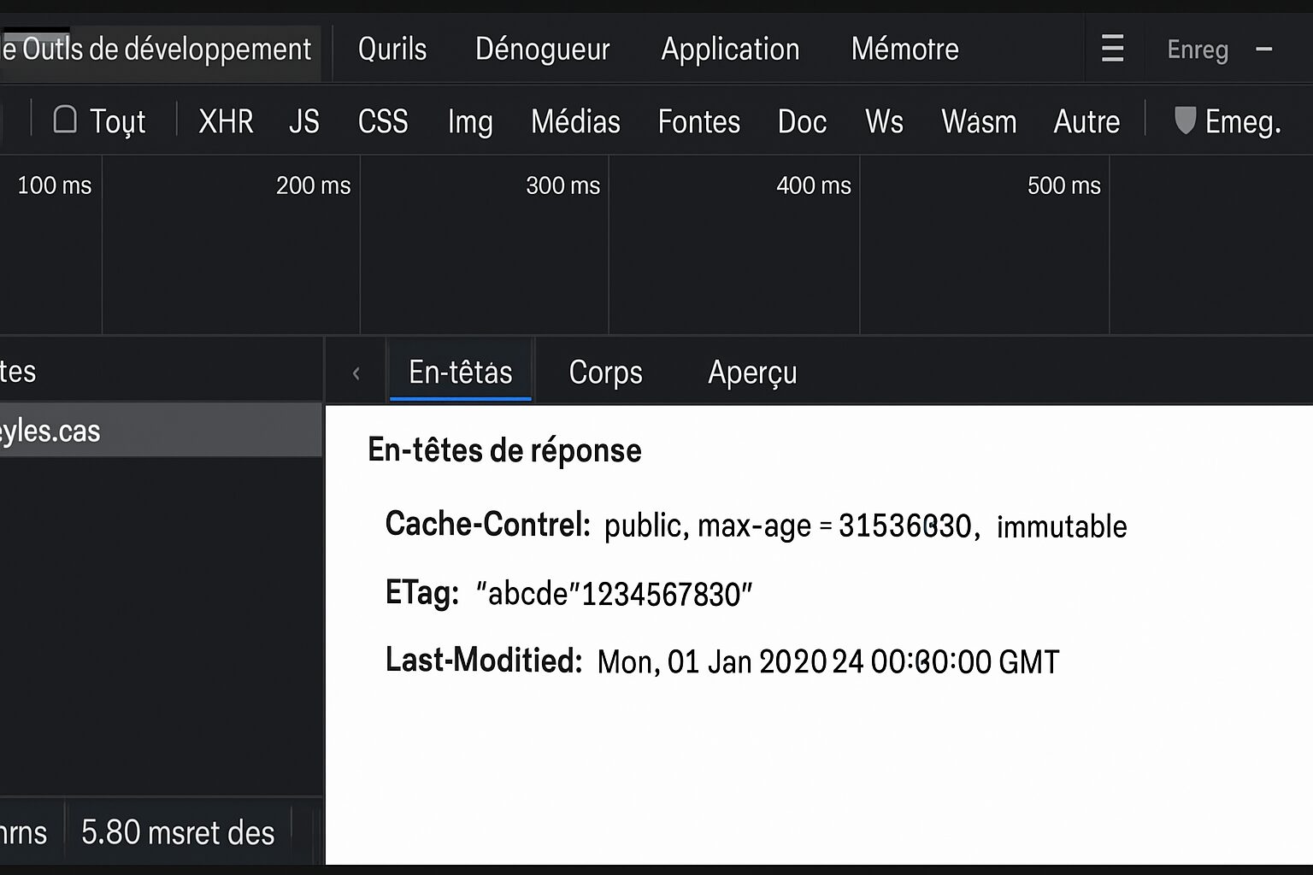Show only Ws requests
Image resolution: width=1313 pixels, height=875 pixels.
(884, 121)
